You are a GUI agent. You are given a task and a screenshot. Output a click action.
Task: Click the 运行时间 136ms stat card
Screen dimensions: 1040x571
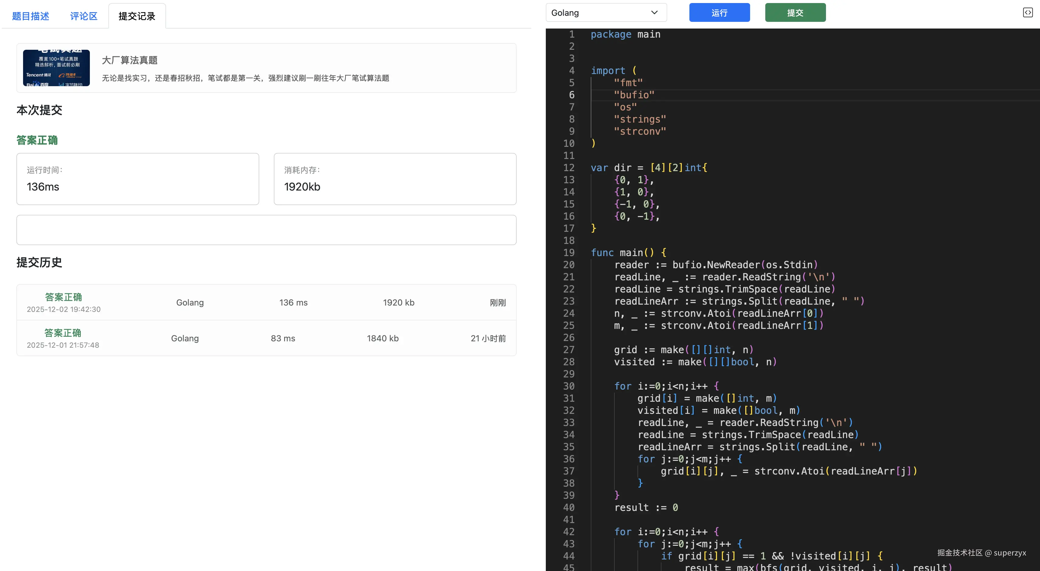138,179
